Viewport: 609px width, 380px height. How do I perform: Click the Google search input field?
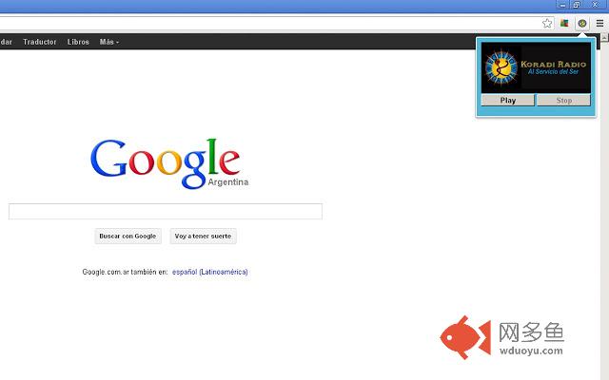coord(166,211)
